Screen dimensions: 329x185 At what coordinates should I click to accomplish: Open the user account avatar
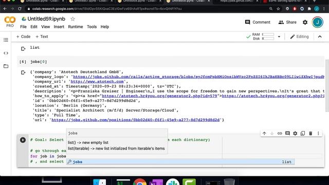(x=318, y=22)
